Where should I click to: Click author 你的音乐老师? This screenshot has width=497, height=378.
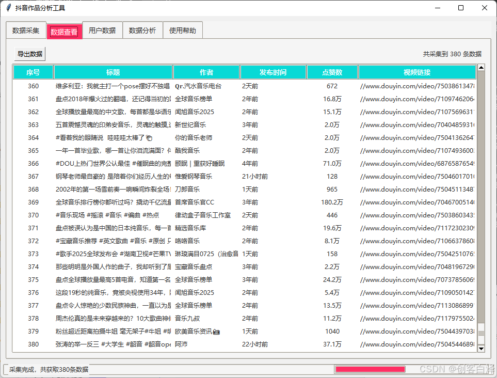pyautogui.click(x=194, y=138)
